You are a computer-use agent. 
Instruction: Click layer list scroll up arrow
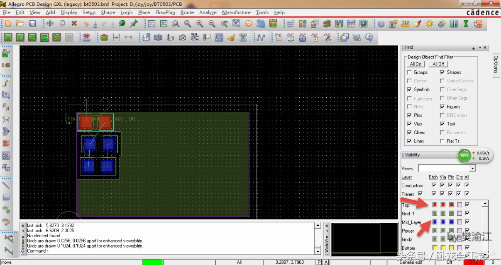click(484, 204)
